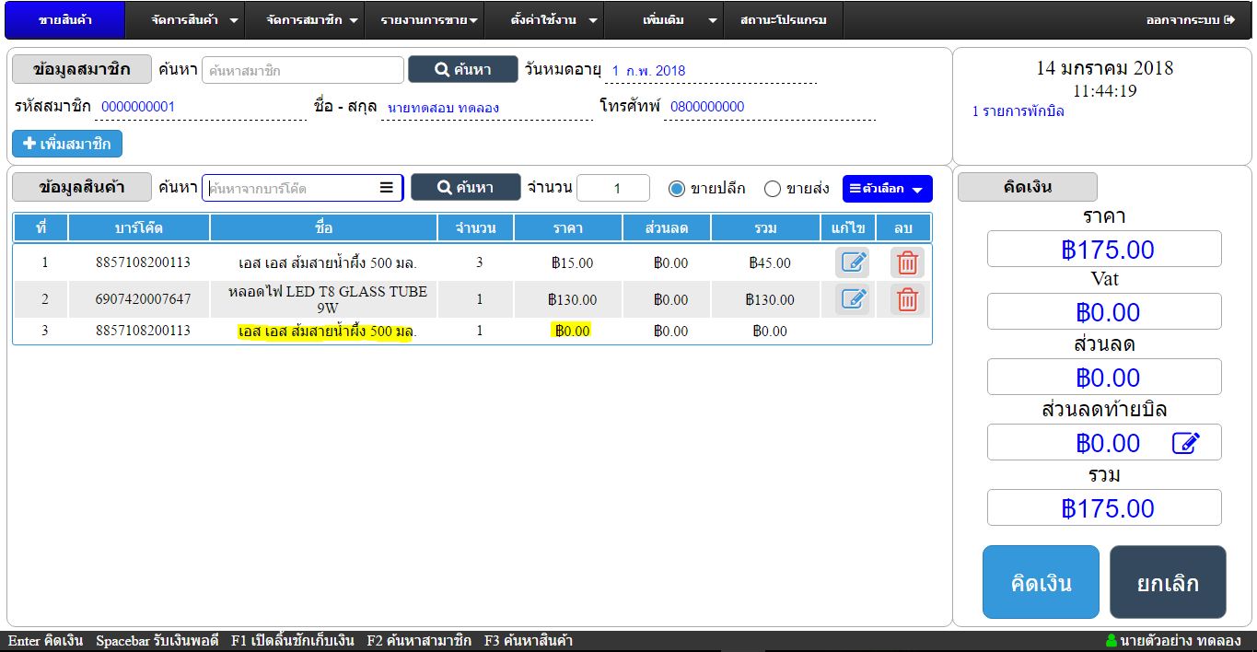Click edit icon for LED T8 Glass Tube row
Image resolution: width=1257 pixels, height=652 pixels.
click(854, 299)
